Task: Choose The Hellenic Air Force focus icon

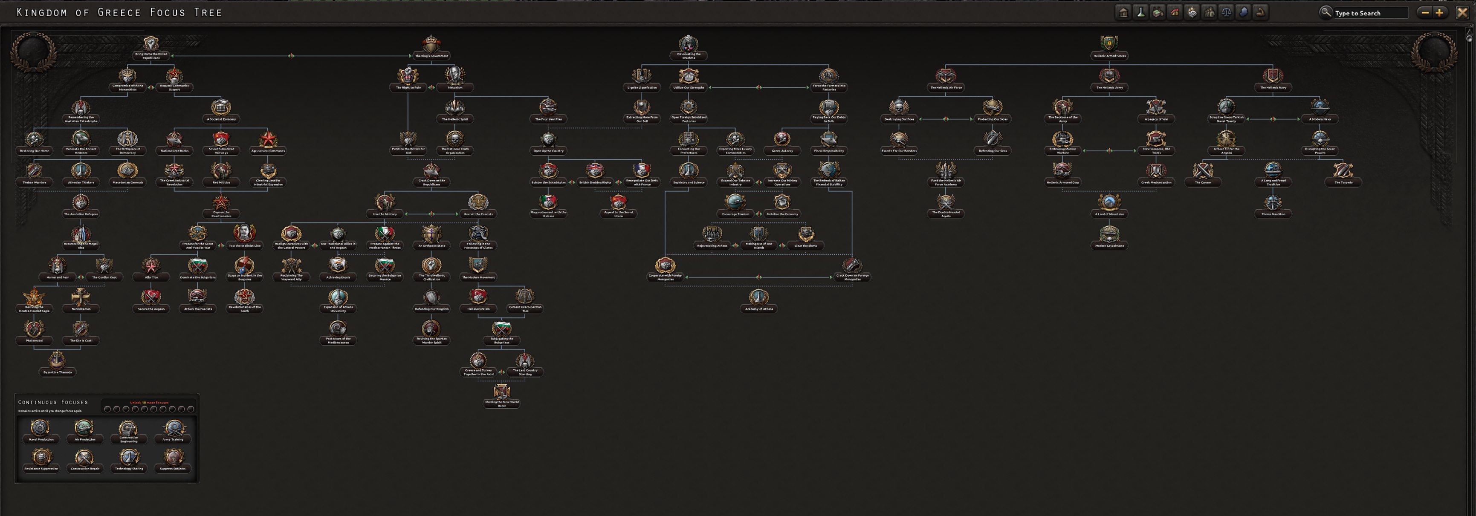Action: tap(946, 75)
